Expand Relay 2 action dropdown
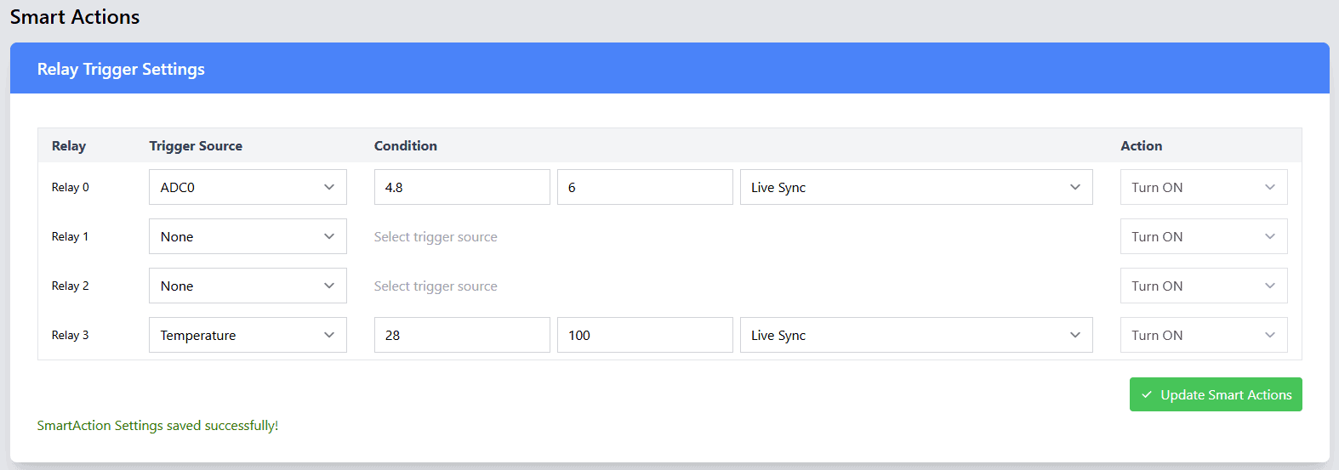Screen dimensions: 1339x470 pos(1203,286)
